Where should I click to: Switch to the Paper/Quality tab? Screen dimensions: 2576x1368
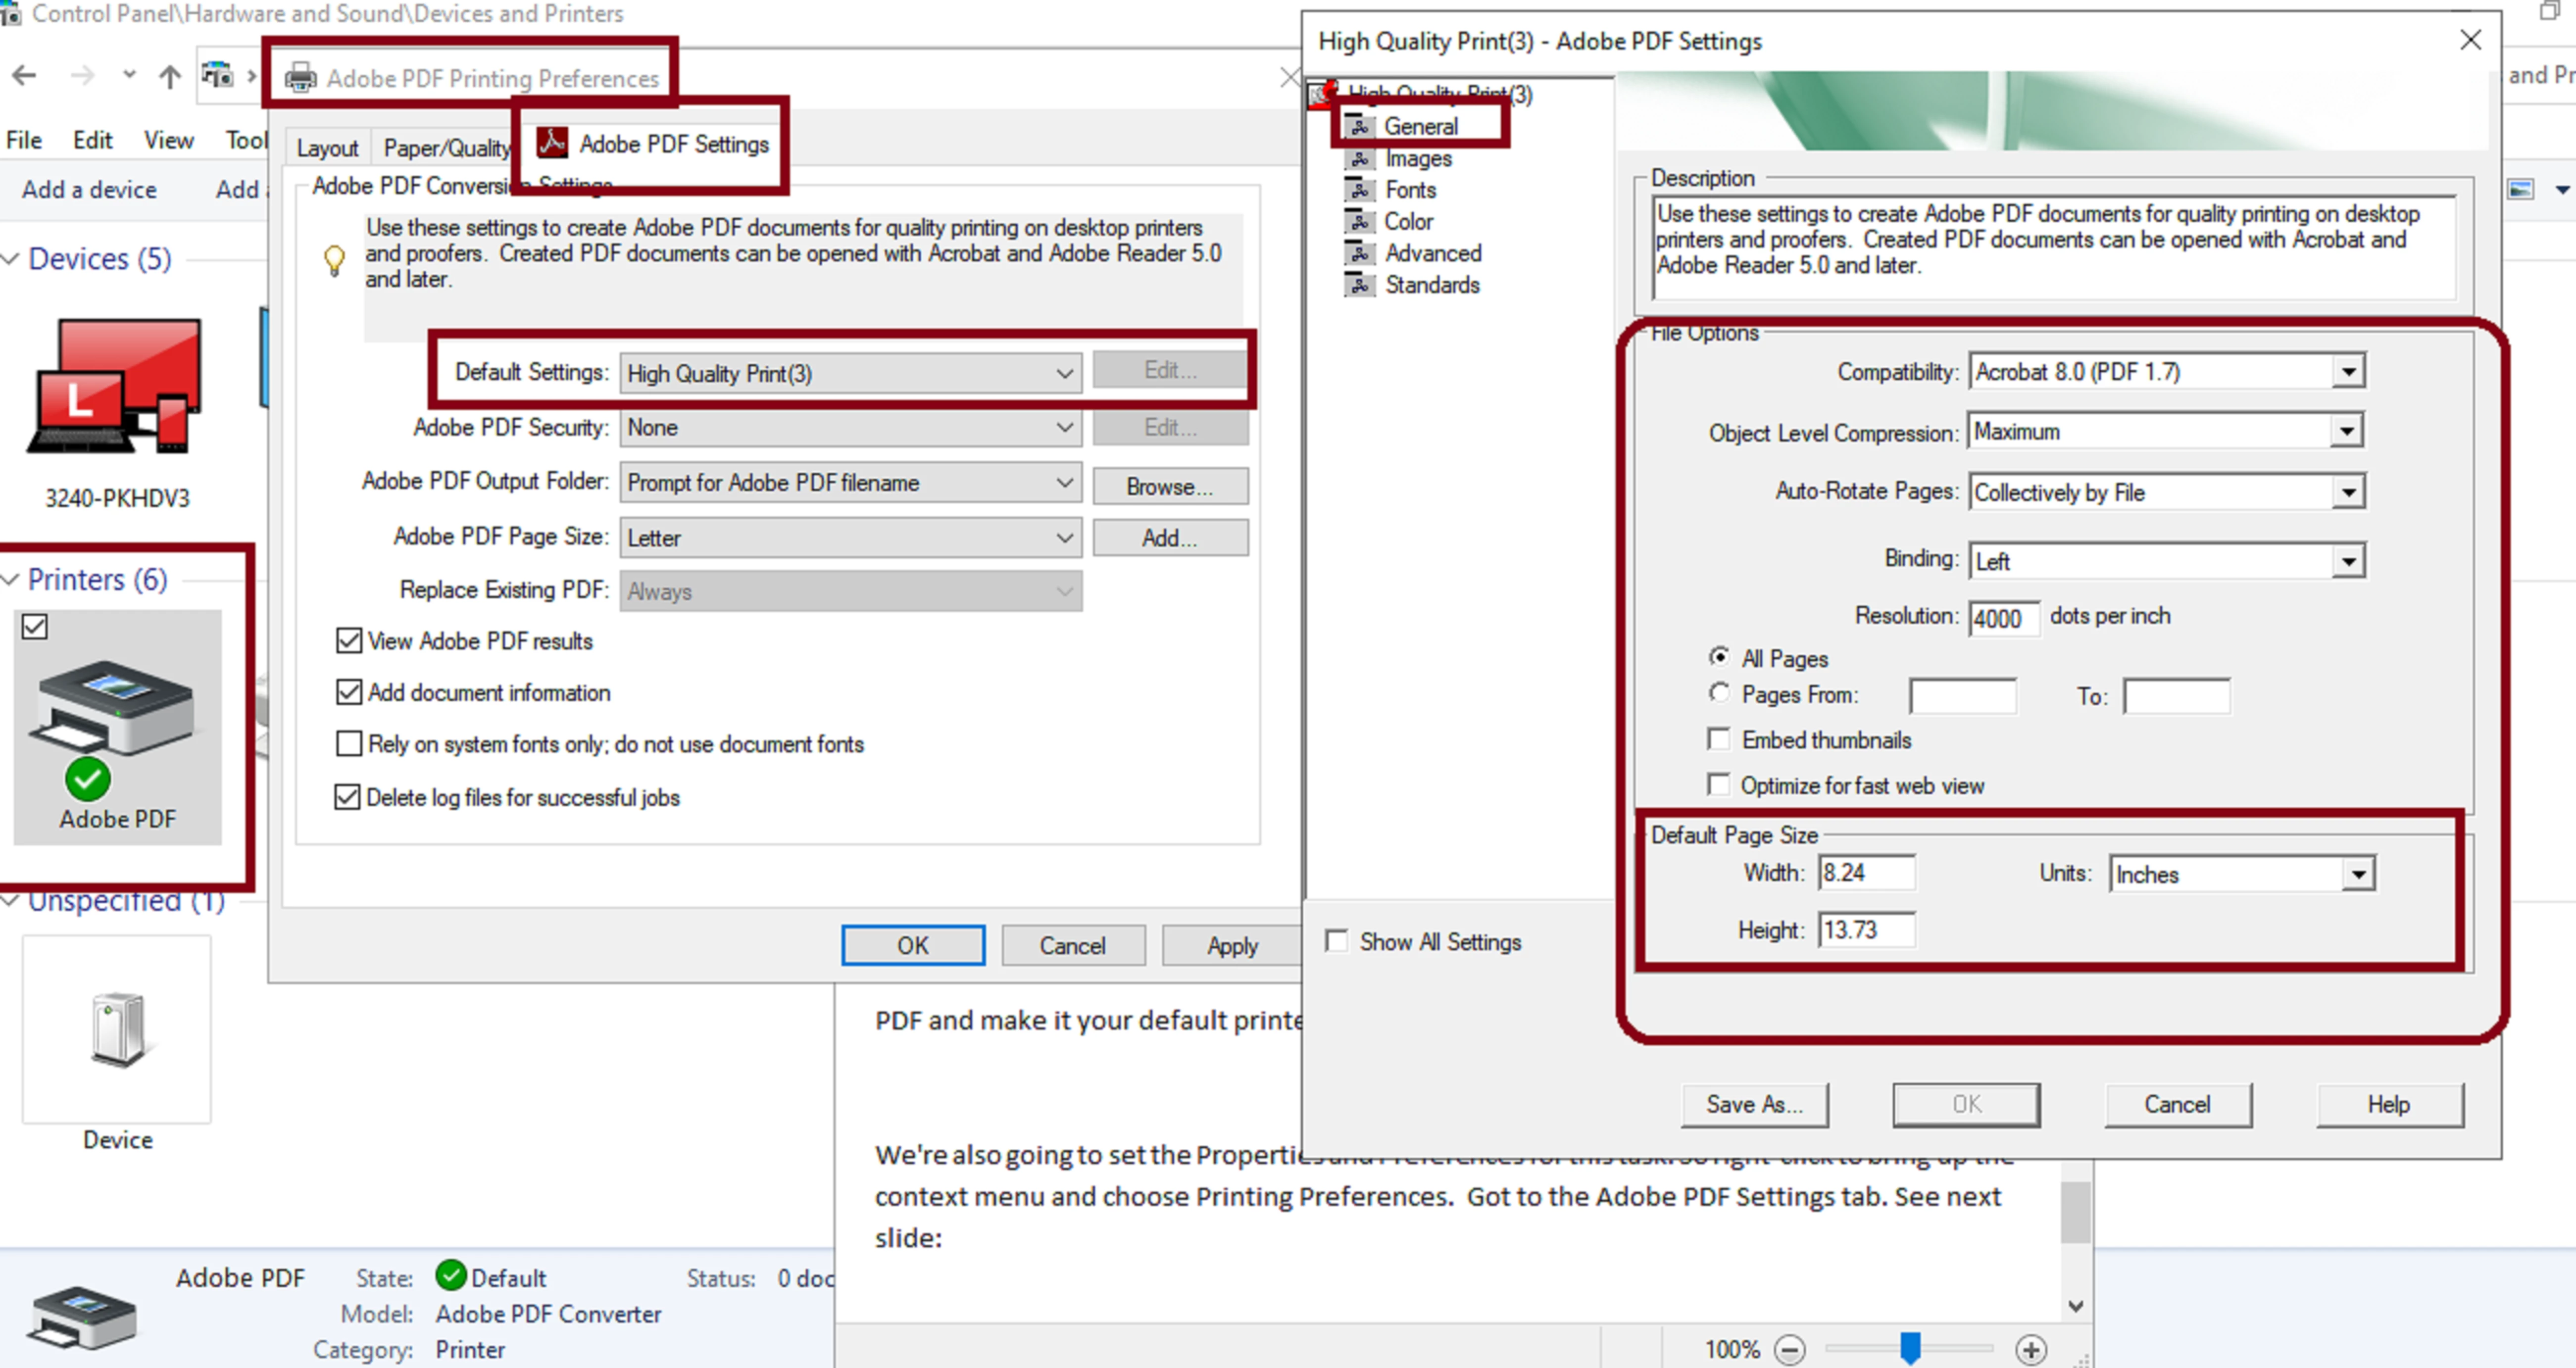click(x=445, y=148)
